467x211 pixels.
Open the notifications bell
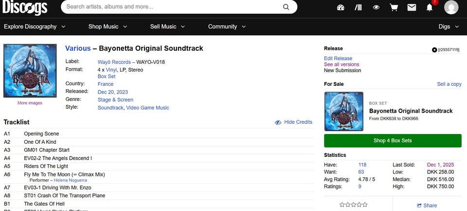(x=430, y=7)
